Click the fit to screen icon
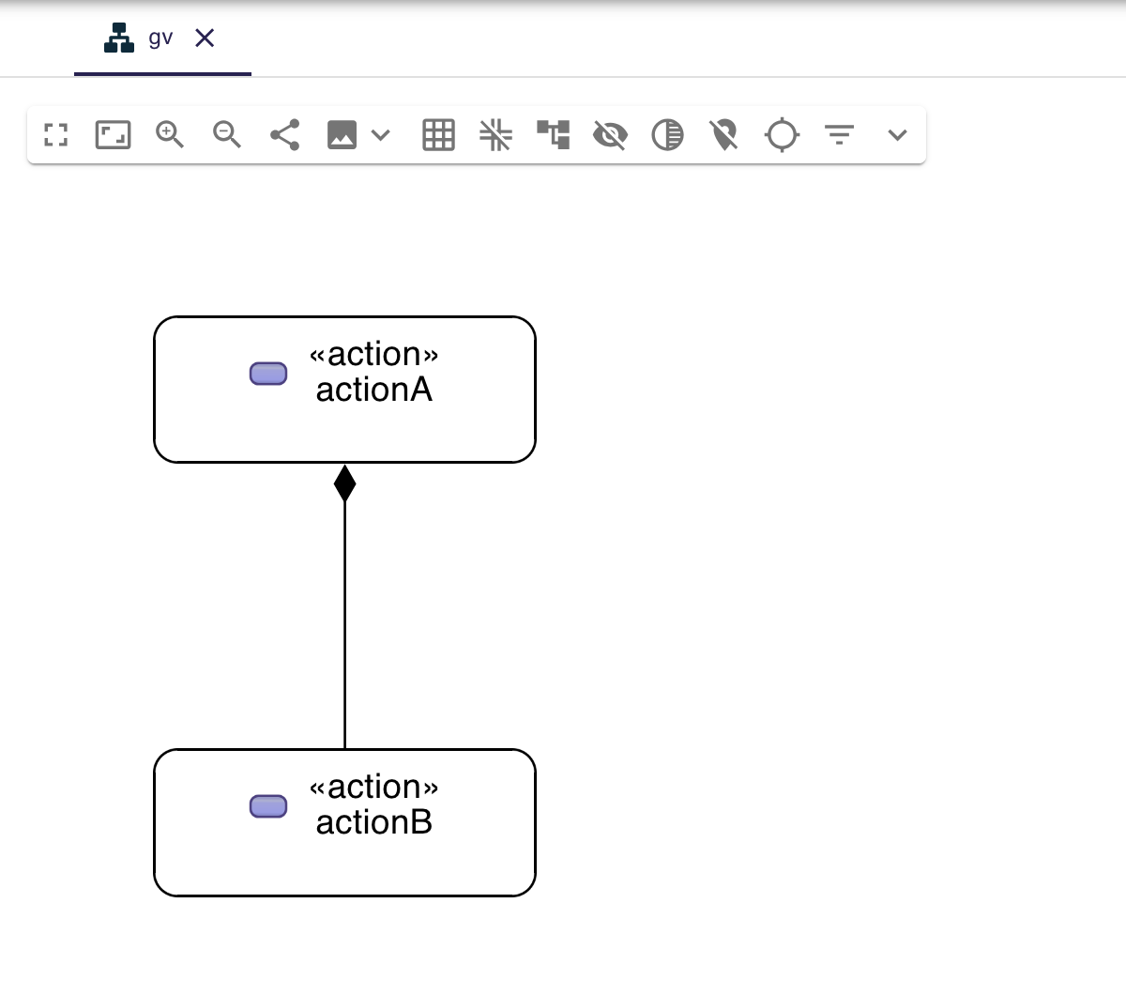The image size is (1126, 995). coord(113,135)
